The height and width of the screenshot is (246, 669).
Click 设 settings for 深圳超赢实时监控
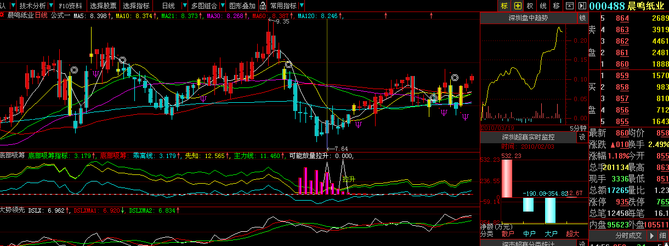click(x=582, y=137)
